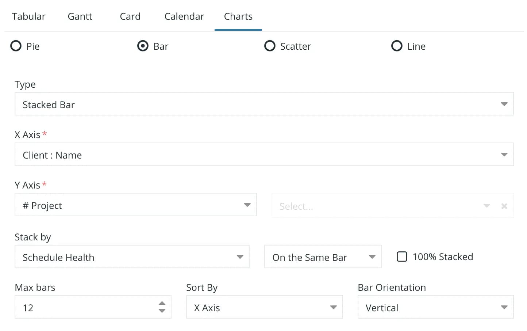Clear the second Y Axis selection with the x icon
The image size is (527, 331).
click(504, 206)
